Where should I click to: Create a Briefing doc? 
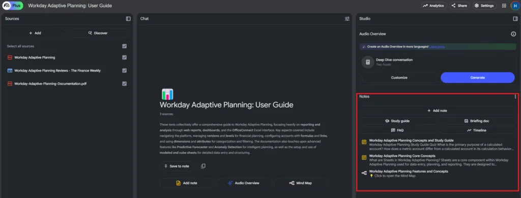477,121
